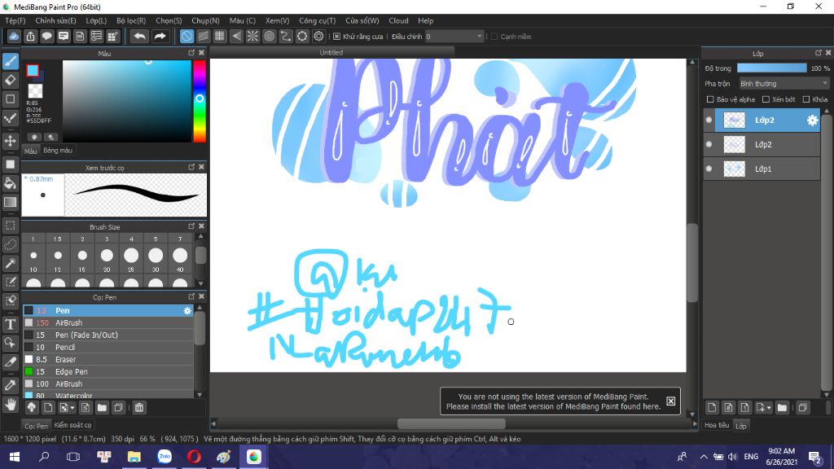Select the Edge Pen brush
This screenshot has height=469, width=834.
[x=108, y=371]
